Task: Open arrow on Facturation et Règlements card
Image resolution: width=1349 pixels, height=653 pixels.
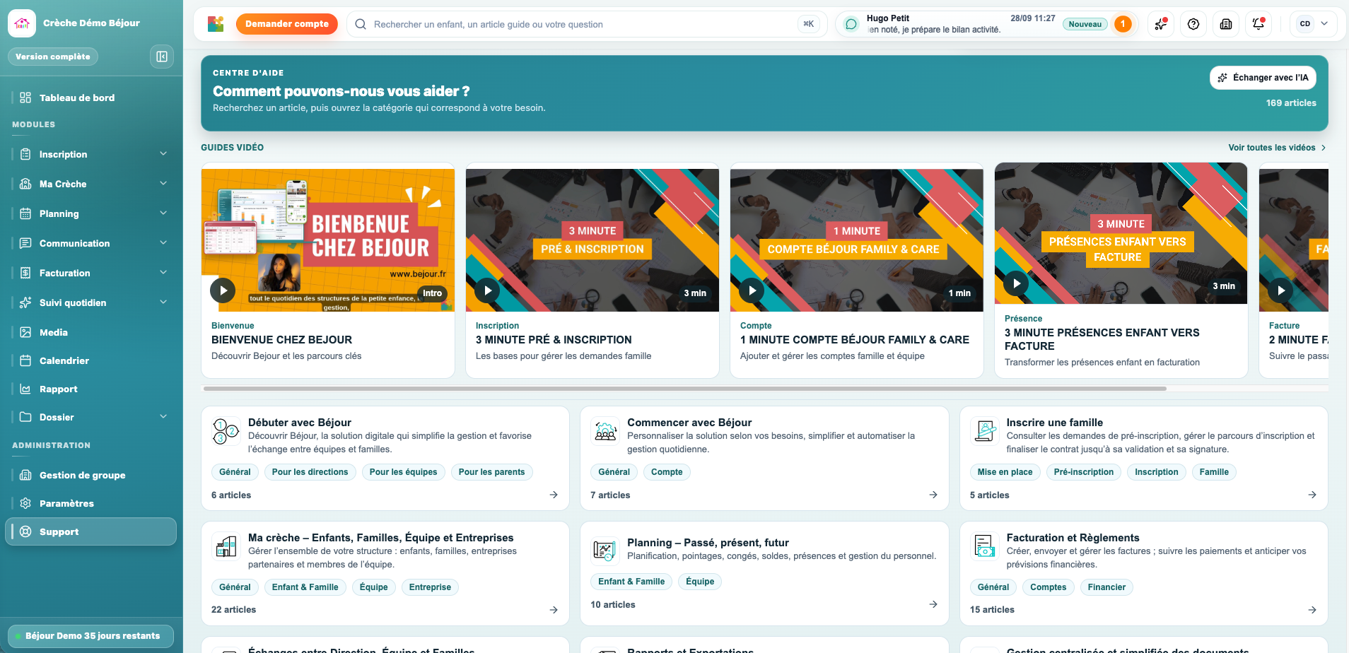Action: (x=1312, y=609)
